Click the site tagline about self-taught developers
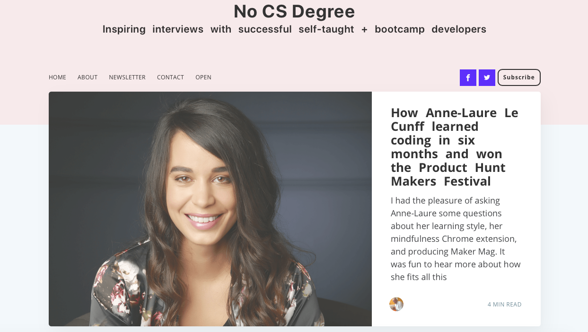588x332 pixels. click(294, 29)
